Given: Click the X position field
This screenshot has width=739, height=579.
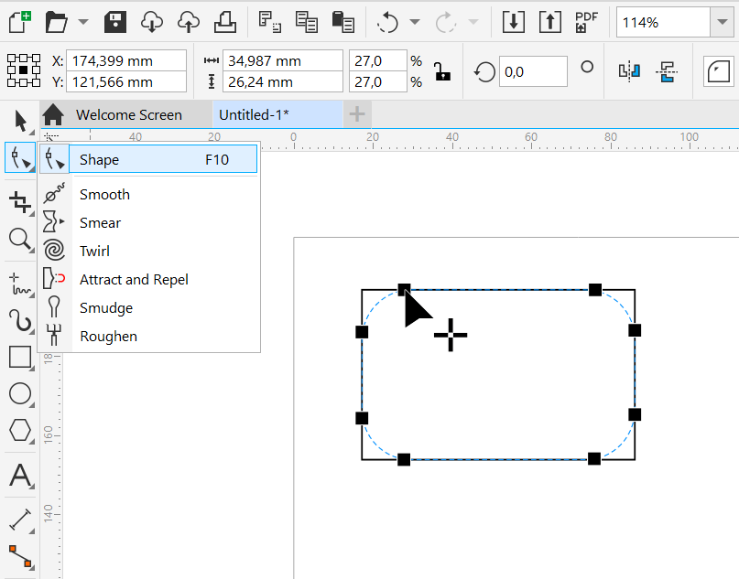Looking at the screenshot, I should click(x=126, y=60).
